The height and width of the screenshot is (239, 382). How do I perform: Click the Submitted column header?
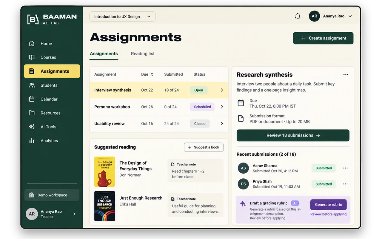173,74
